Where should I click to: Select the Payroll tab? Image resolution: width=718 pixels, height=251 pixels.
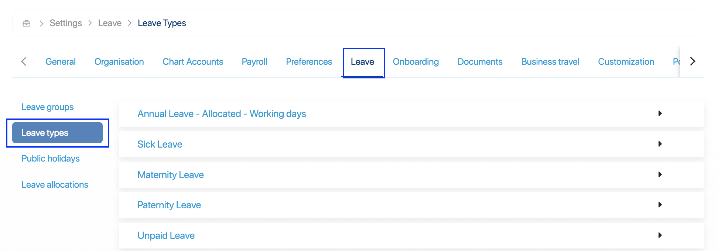[254, 62]
